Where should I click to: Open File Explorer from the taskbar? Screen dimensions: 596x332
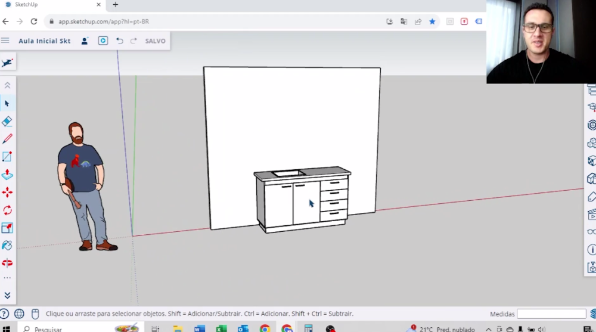(178, 329)
